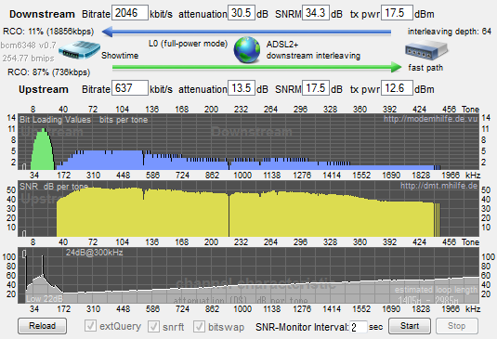The image size is (497, 339).
Task: Click the 'downstream interleaving' text
Action: (313, 56)
